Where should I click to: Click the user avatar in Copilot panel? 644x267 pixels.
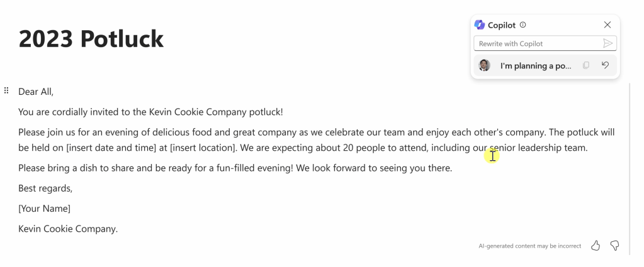tap(484, 65)
